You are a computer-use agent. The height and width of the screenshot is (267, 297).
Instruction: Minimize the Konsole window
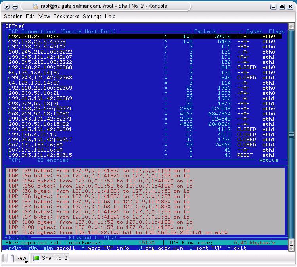(x=274, y=6)
